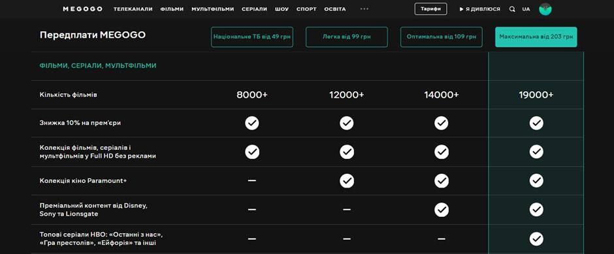Click HBO series dash for Легка
Viewport: 614px width, 254px height.
[x=347, y=238]
